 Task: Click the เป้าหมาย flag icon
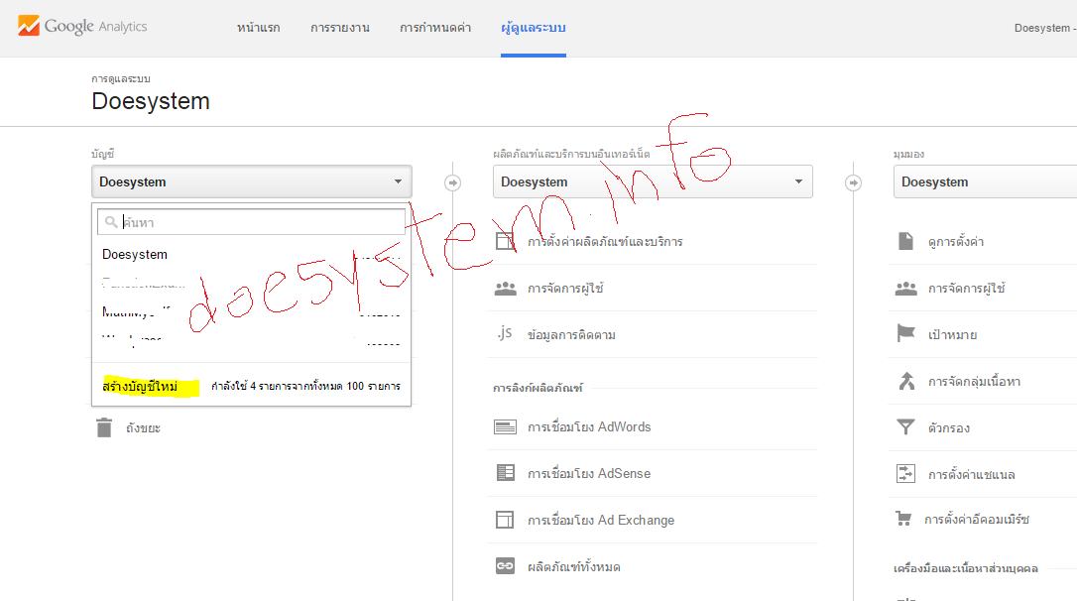coord(906,333)
